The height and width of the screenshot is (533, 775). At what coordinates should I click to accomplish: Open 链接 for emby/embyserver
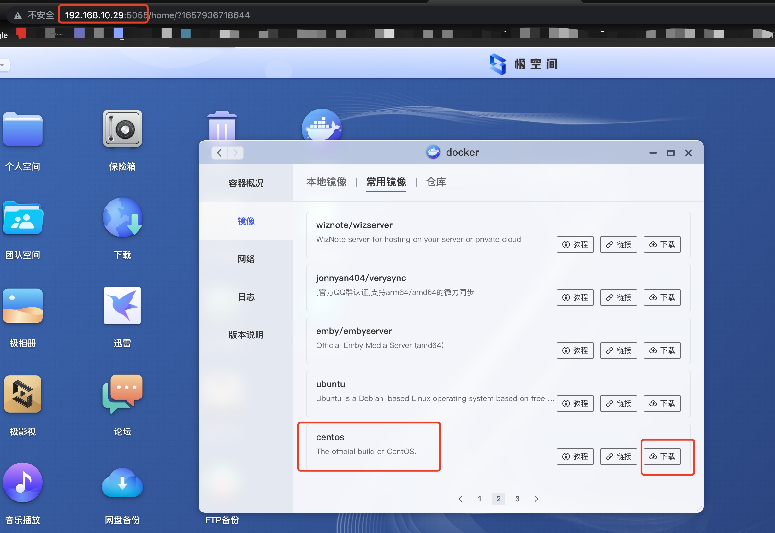pos(618,350)
